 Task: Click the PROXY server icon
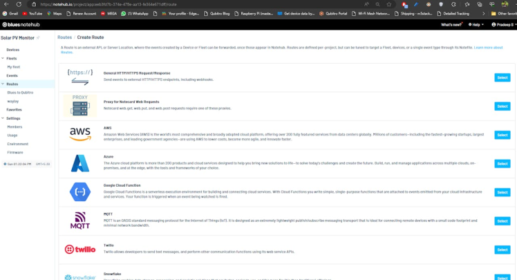[x=80, y=106]
